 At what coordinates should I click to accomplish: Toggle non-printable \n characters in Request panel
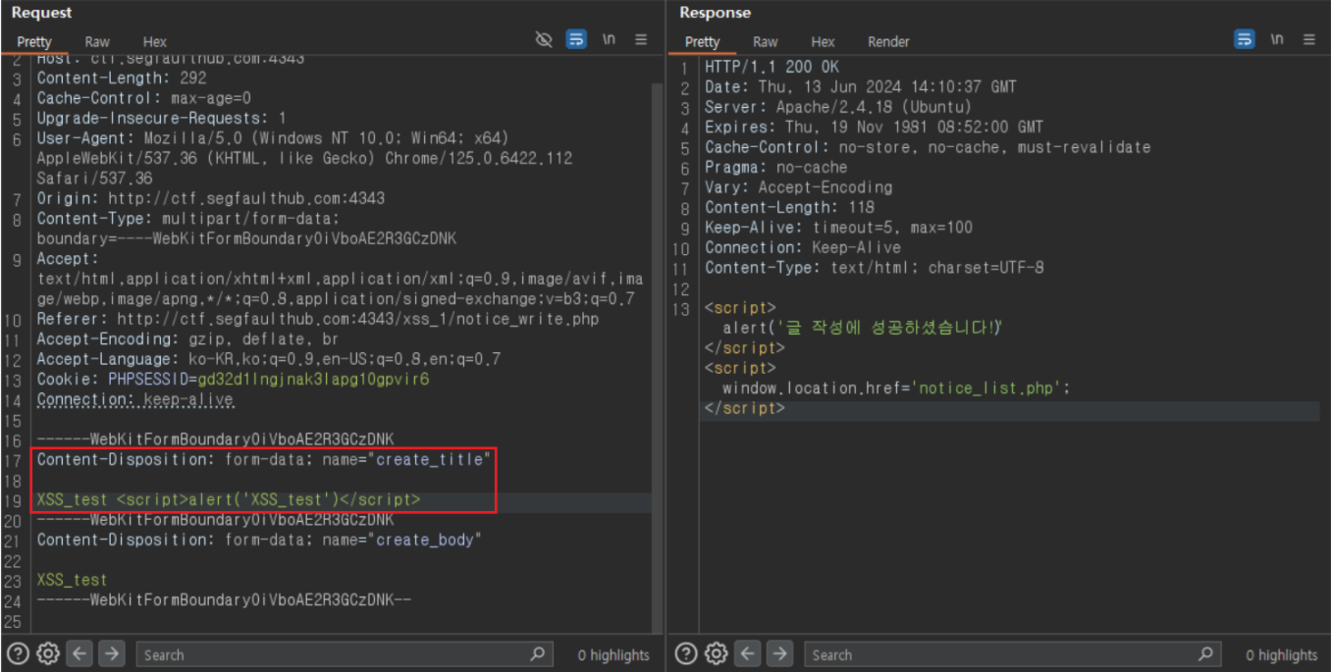[x=609, y=39]
